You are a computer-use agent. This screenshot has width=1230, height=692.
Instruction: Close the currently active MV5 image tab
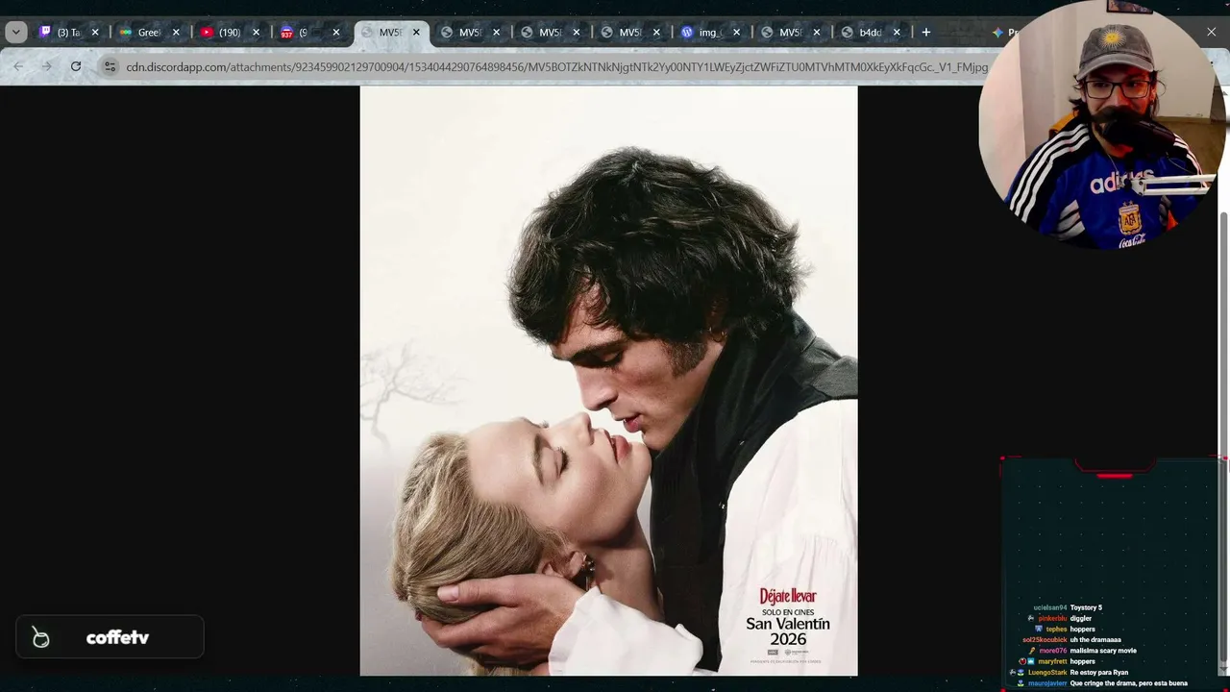point(416,32)
